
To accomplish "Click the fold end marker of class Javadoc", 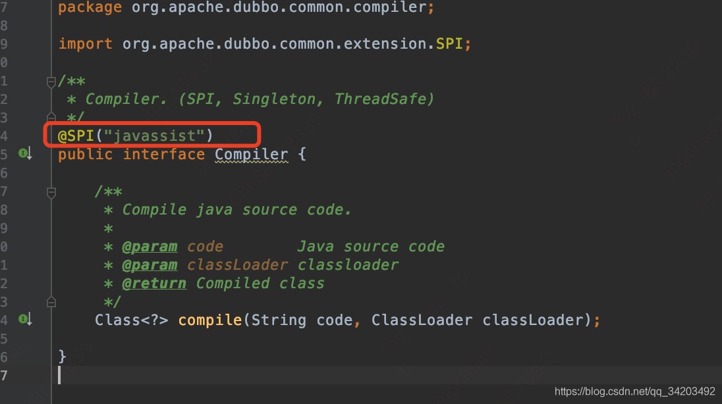I will coord(51,116).
